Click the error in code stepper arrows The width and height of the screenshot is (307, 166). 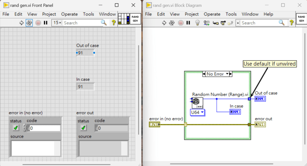pyautogui.click(x=25, y=128)
